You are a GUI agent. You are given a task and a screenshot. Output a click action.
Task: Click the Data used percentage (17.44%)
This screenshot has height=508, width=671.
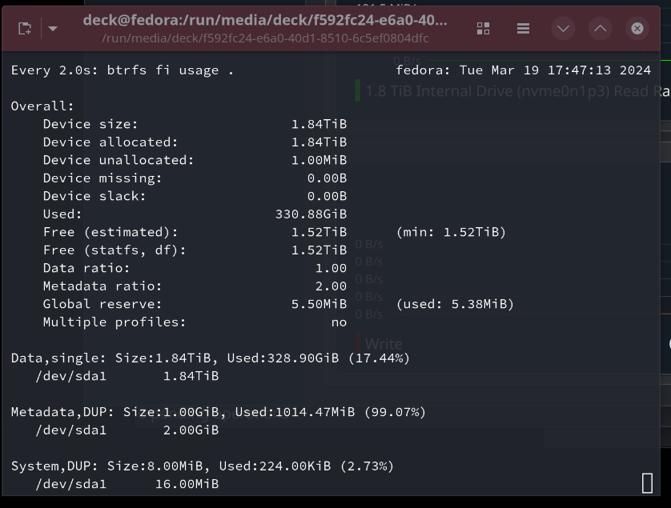379,358
